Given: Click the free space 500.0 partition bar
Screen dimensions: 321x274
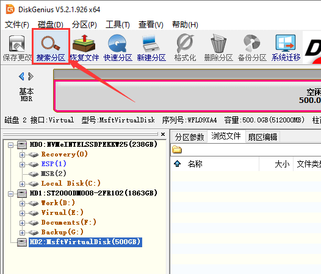Looking at the screenshot, I should click(x=187, y=96).
